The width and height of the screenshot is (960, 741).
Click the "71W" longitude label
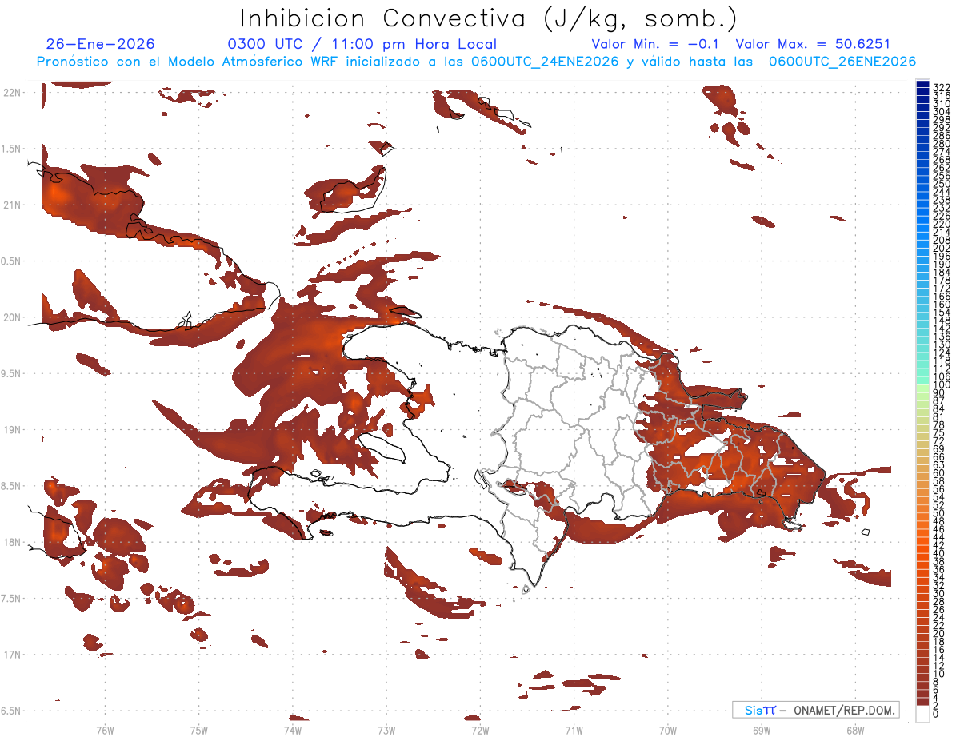[574, 730]
